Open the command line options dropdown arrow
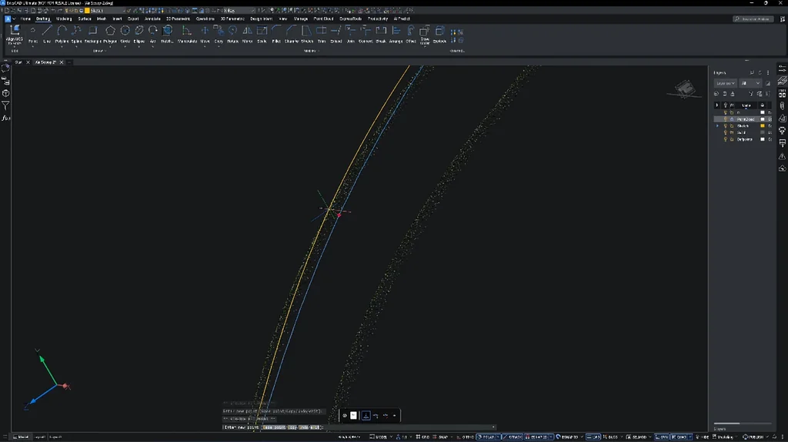This screenshot has width=788, height=442. (x=493, y=427)
